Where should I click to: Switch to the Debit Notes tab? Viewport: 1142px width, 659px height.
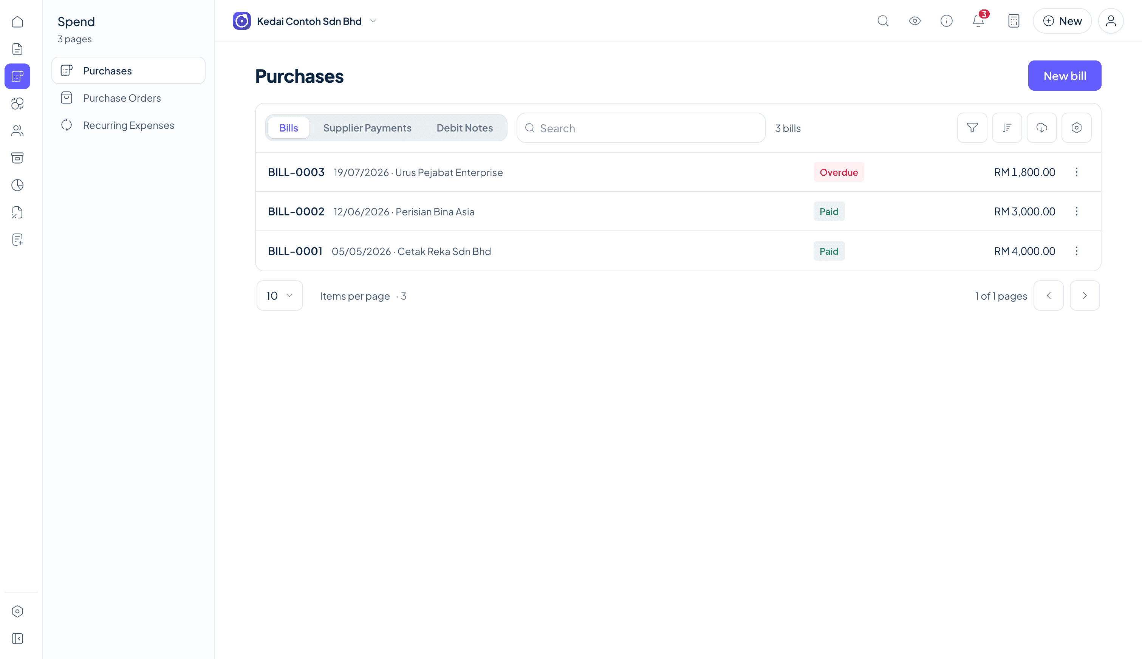pos(465,128)
